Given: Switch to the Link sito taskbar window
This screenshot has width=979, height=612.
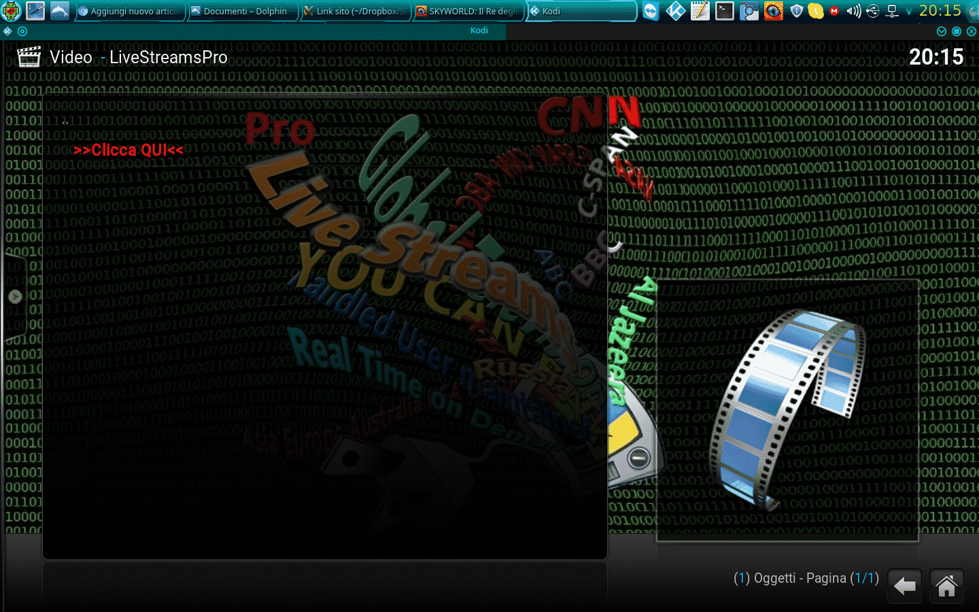Looking at the screenshot, I should (x=355, y=11).
